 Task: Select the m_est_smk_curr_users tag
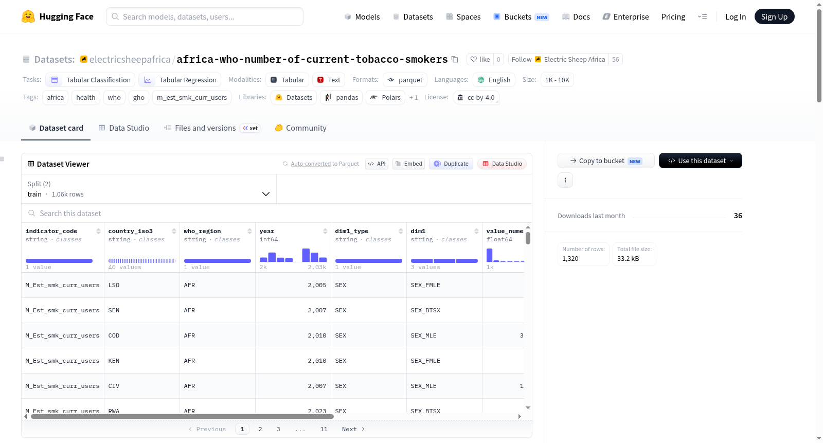(x=192, y=97)
